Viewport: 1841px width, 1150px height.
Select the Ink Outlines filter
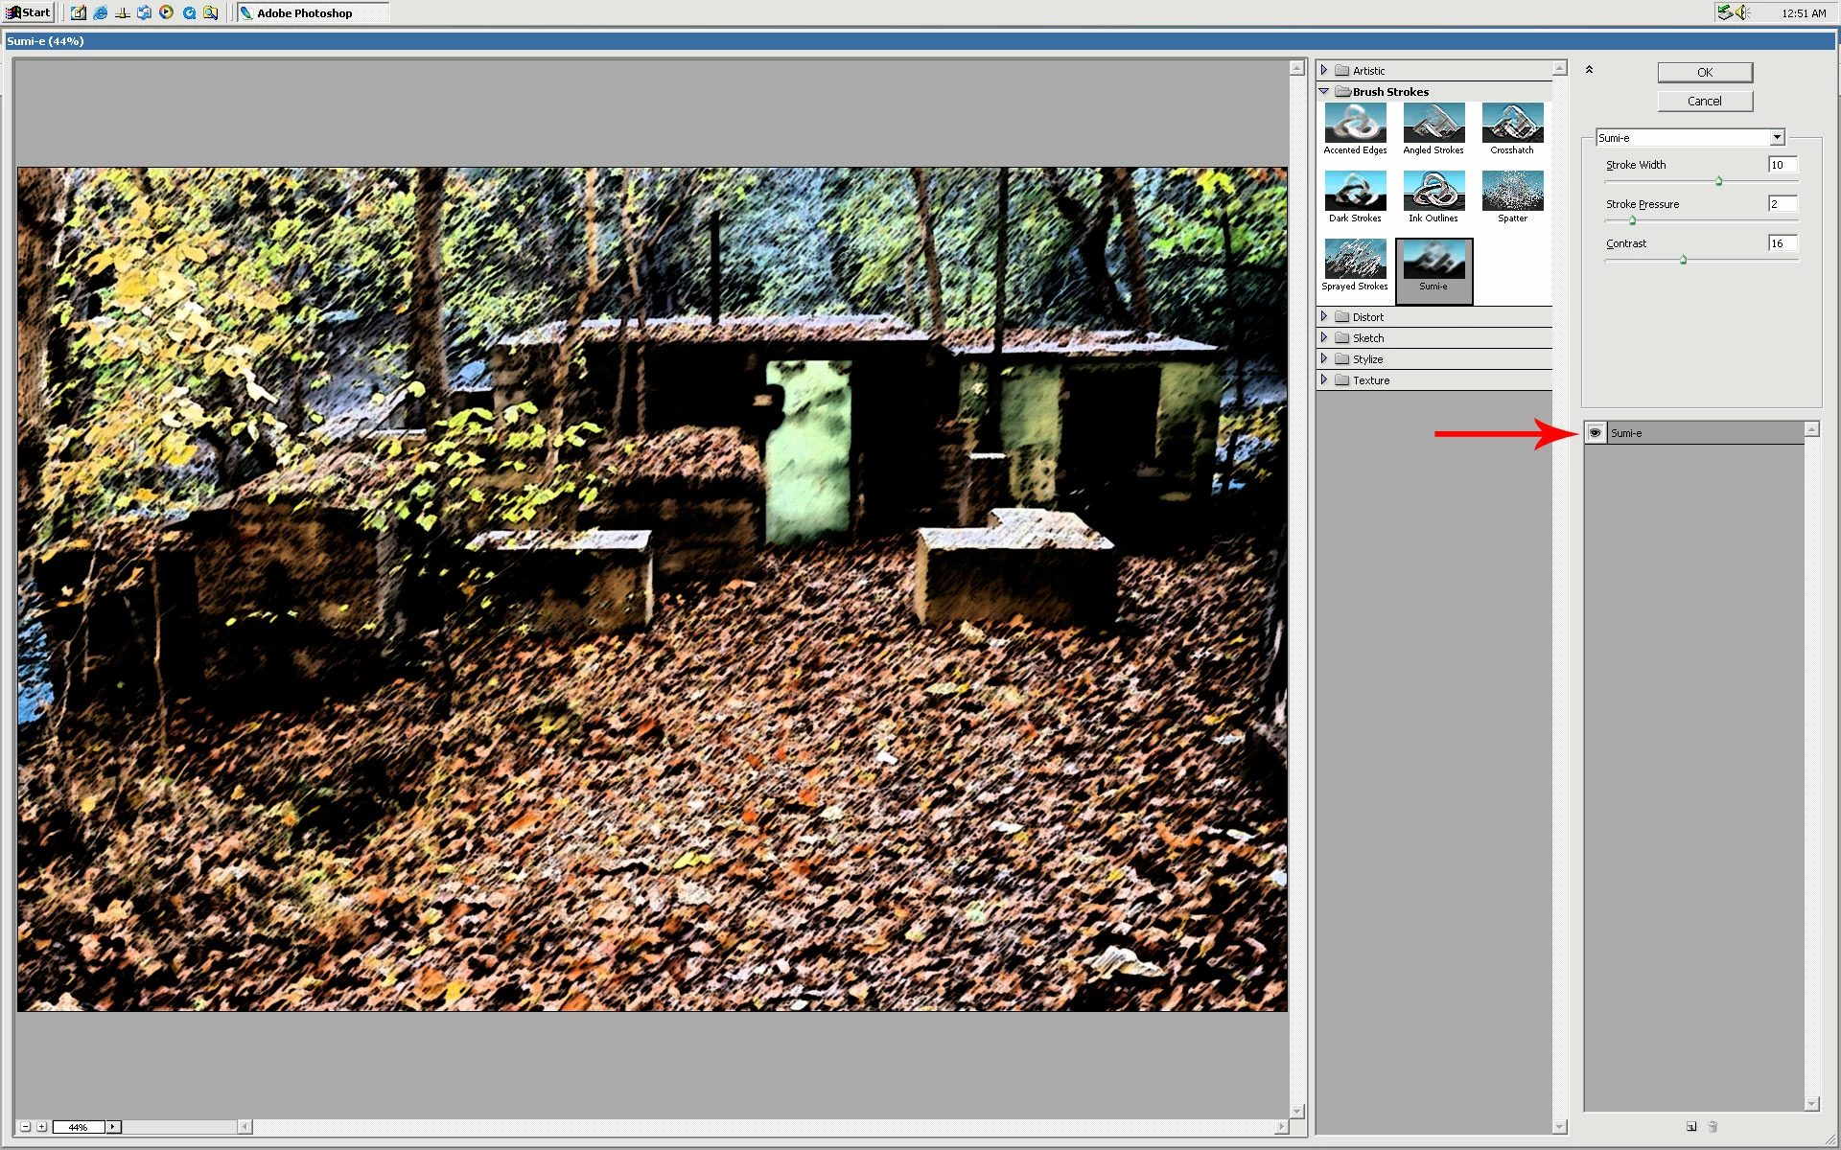(x=1433, y=191)
